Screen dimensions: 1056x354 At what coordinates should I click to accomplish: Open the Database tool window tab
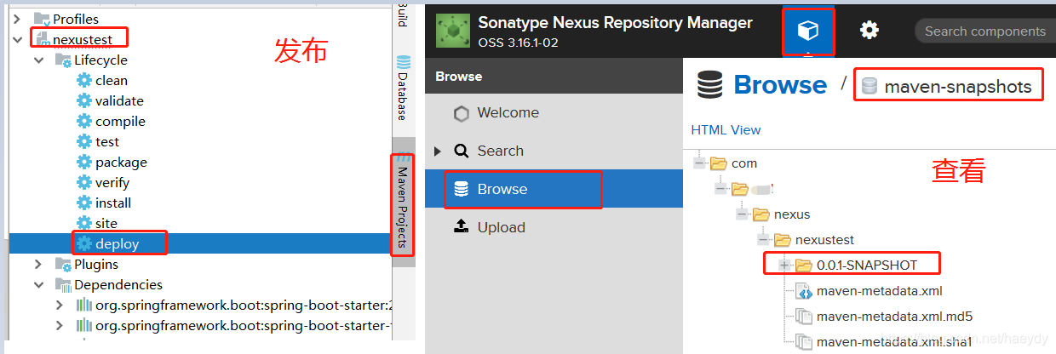tap(403, 88)
